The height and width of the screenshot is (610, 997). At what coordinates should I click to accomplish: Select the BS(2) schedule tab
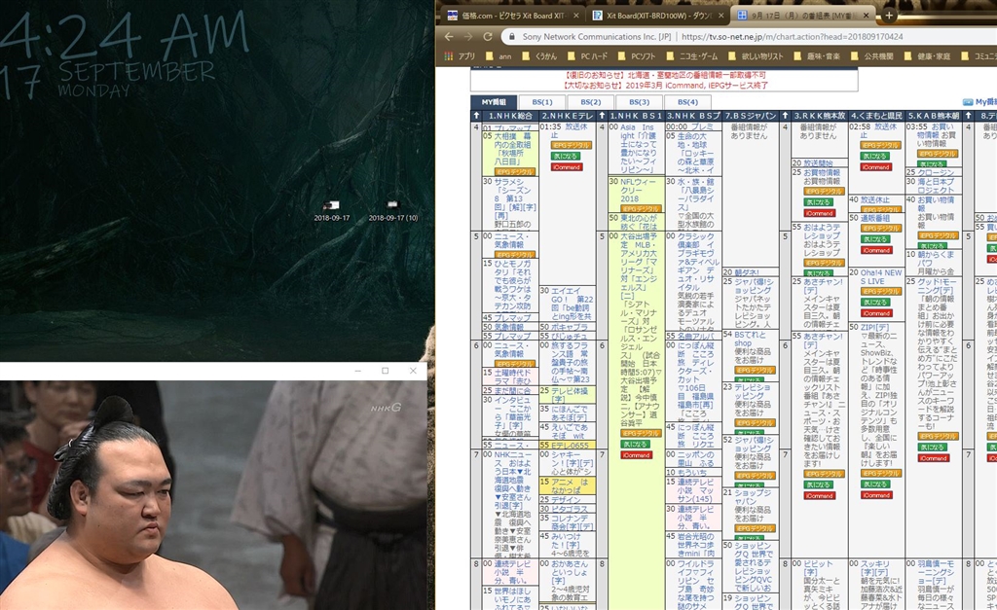[590, 102]
